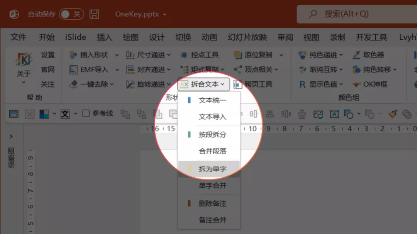Switch to the 开始 ribbon tab

tap(47, 37)
